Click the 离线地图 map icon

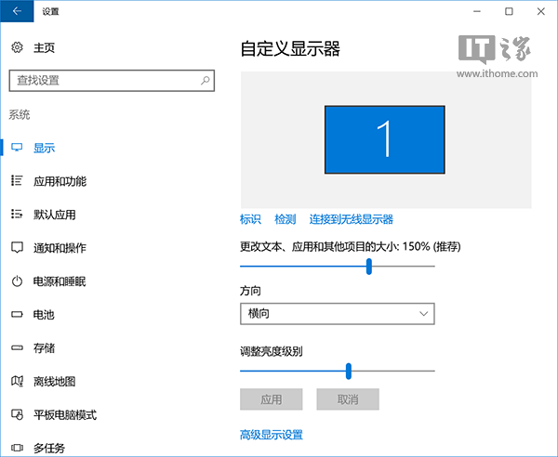click(17, 382)
